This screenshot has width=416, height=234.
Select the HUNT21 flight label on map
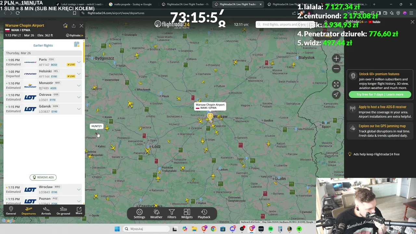pos(97,126)
